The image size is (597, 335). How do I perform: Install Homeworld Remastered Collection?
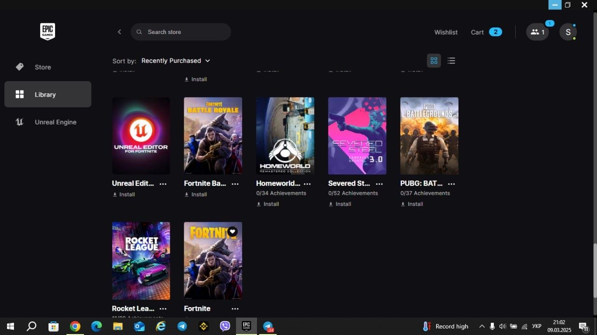[x=268, y=204]
